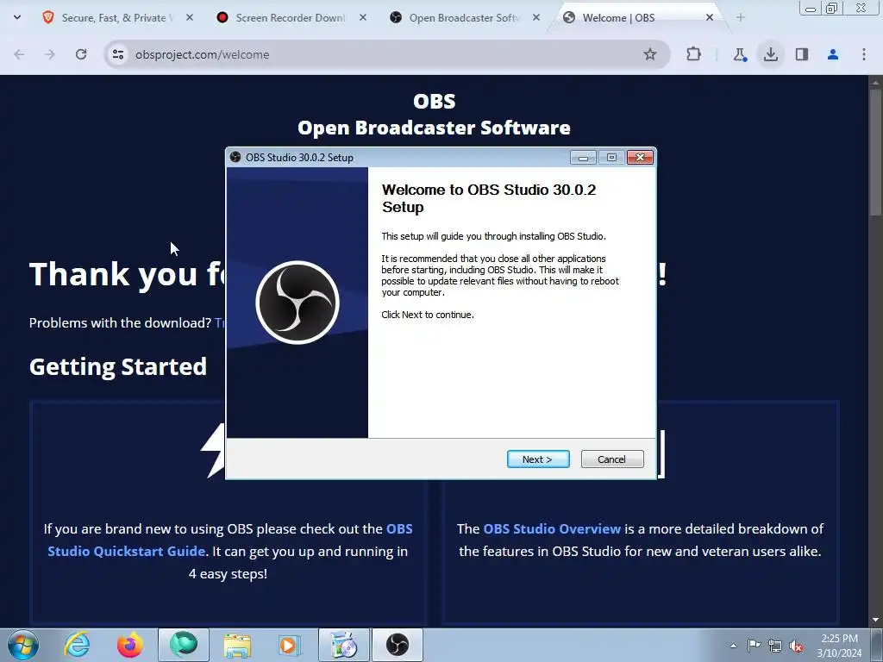Open the browser extensions puzzle icon
The height and width of the screenshot is (662, 883).
694,54
